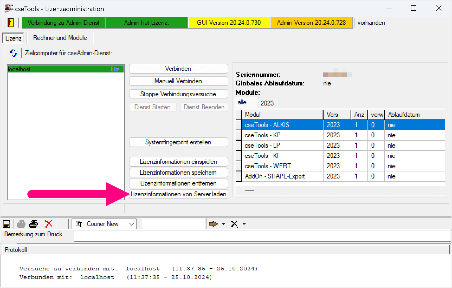Select the 2023 module tab

point(267,103)
